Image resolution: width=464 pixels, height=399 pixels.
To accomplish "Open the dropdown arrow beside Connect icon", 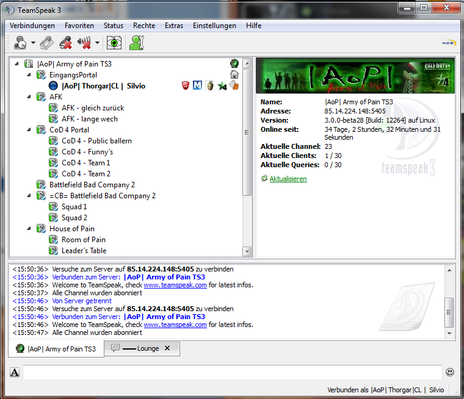I will (33, 43).
